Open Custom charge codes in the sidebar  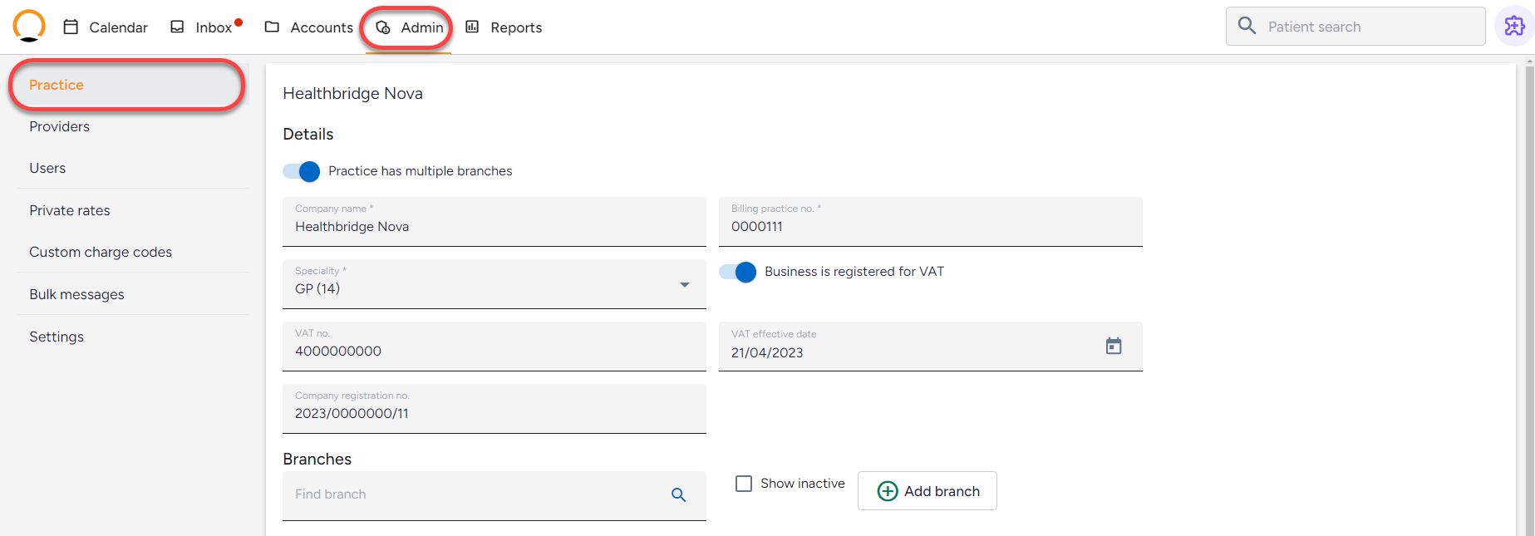[x=133, y=252]
